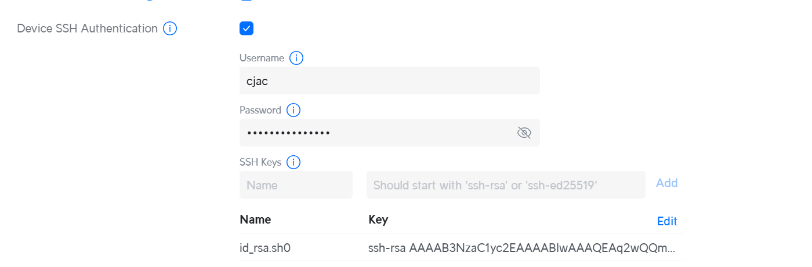
Task: Click the Name column header
Action: pyautogui.click(x=255, y=220)
